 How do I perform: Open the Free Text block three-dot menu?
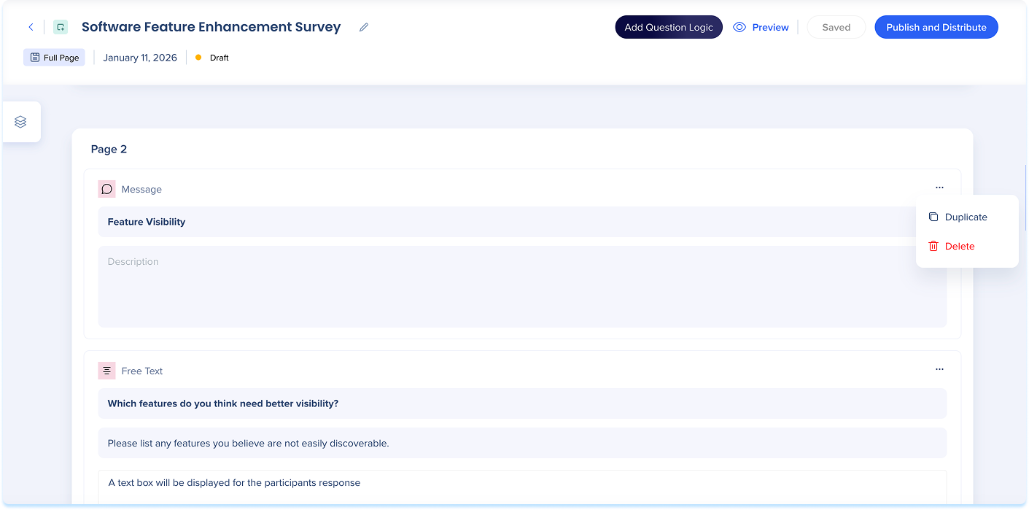[x=939, y=369]
